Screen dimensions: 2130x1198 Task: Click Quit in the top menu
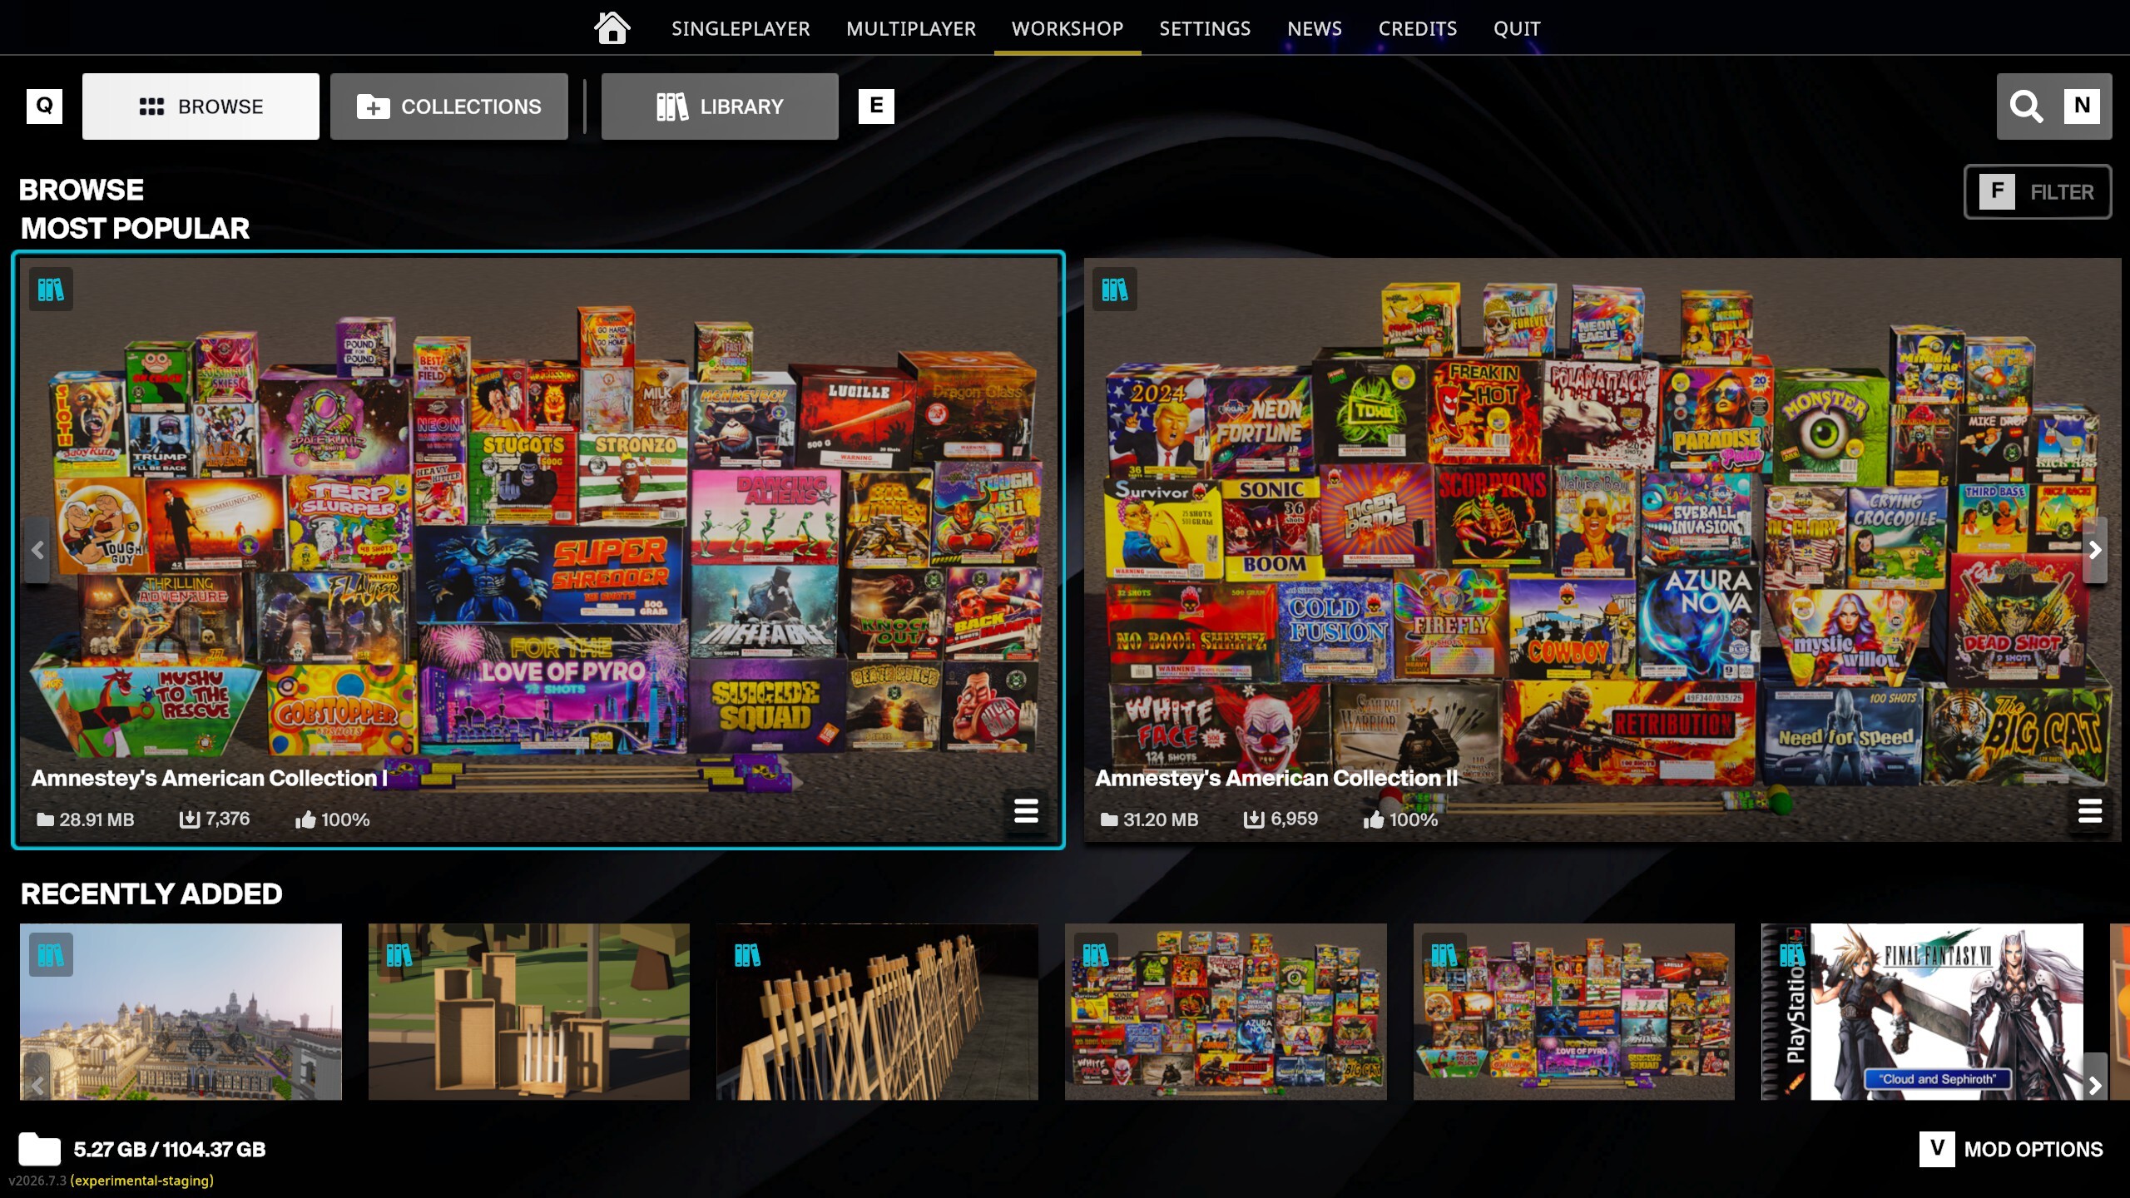pos(1517,28)
